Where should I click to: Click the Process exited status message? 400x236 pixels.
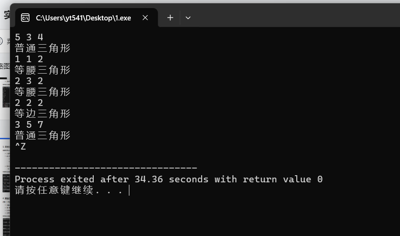pos(169,179)
